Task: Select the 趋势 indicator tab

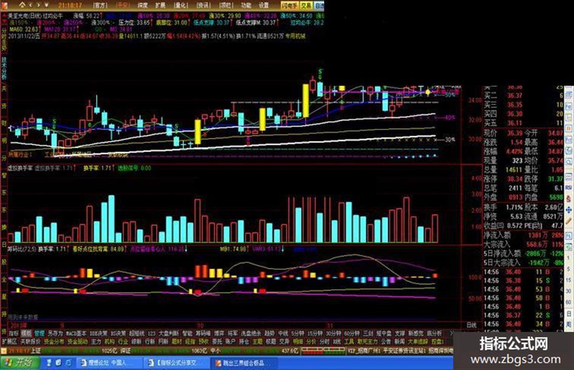Action: (x=270, y=334)
